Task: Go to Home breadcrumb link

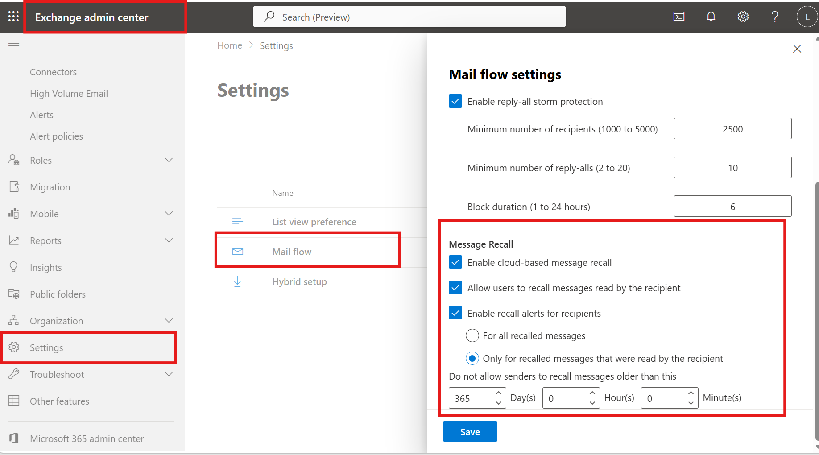Action: tap(230, 45)
